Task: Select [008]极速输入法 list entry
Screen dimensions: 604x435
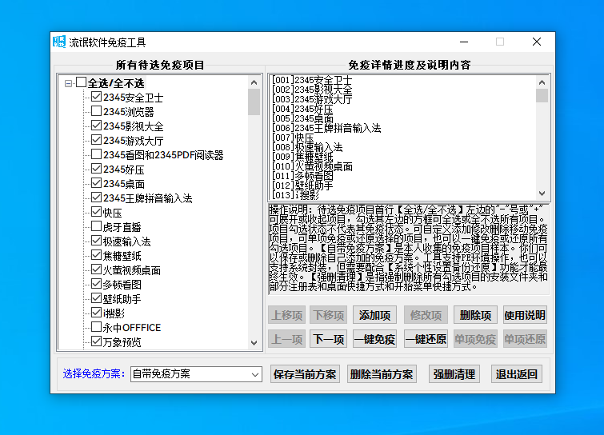Action: click(x=307, y=147)
